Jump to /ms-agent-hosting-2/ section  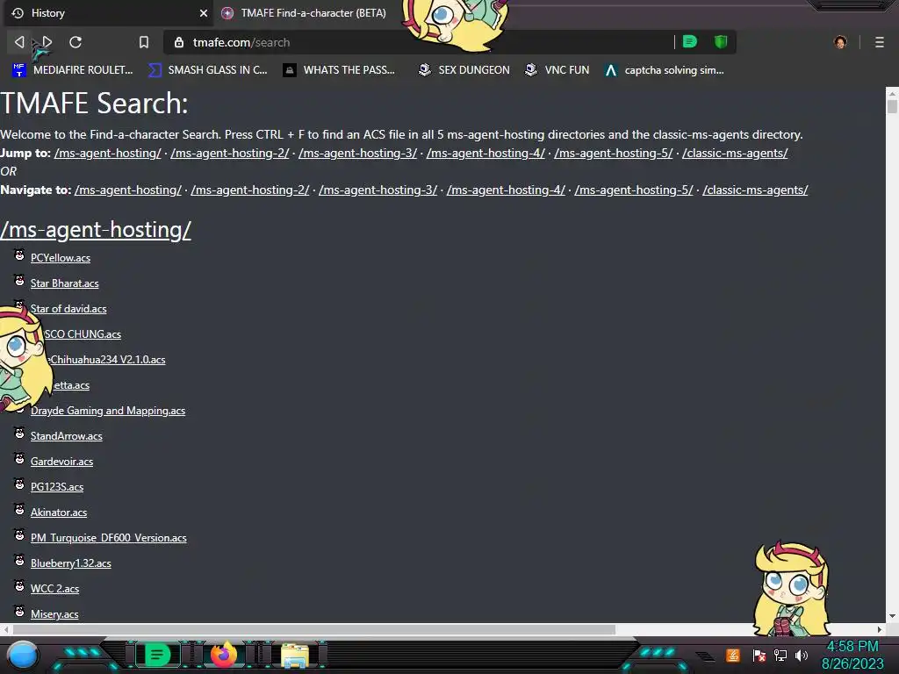click(229, 153)
